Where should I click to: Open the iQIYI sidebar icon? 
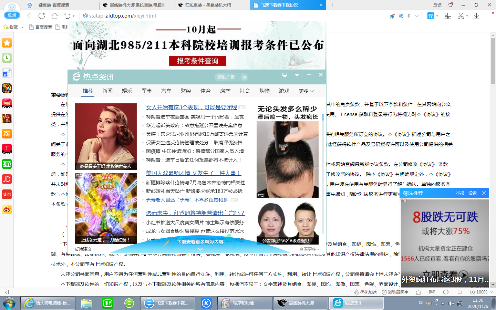click(x=7, y=164)
